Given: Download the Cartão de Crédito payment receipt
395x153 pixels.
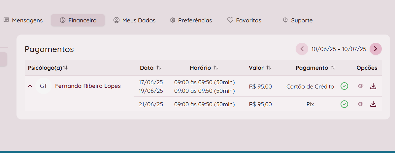Looking at the screenshot, I should tap(373, 86).
